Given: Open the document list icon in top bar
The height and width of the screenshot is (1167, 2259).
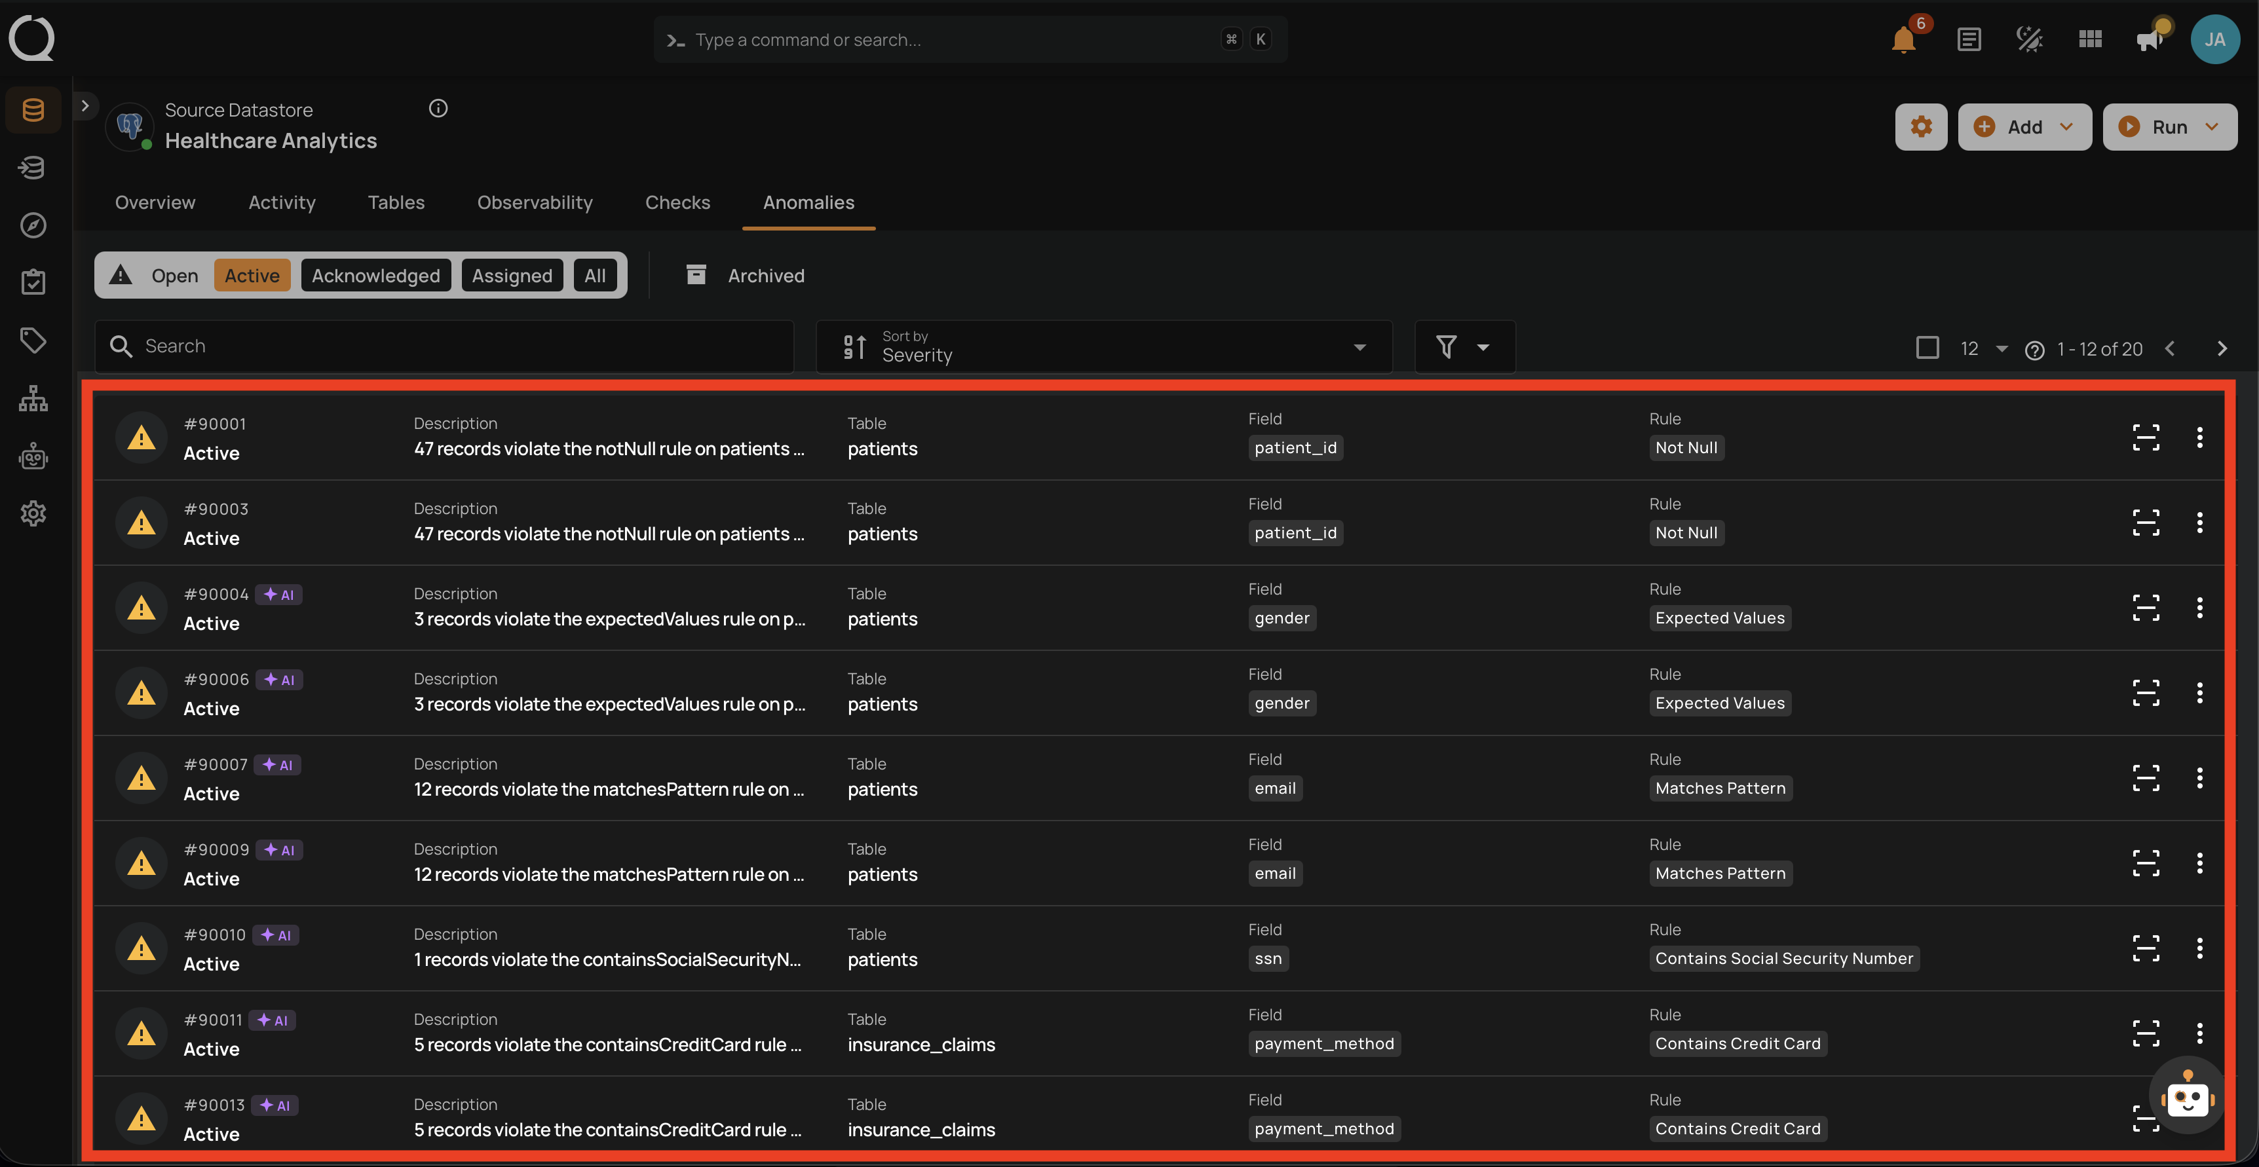Looking at the screenshot, I should tap(1969, 39).
